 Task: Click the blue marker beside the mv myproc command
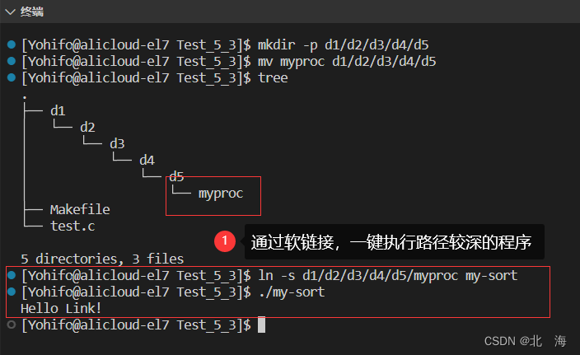pyautogui.click(x=10, y=61)
